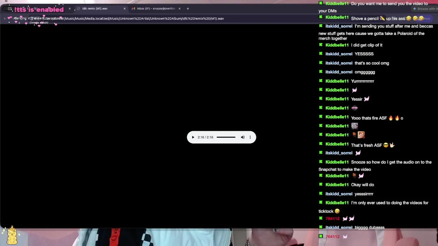
Task: Click username Kiddbelle11 on 'I did get clip of it'
Action: (337, 45)
